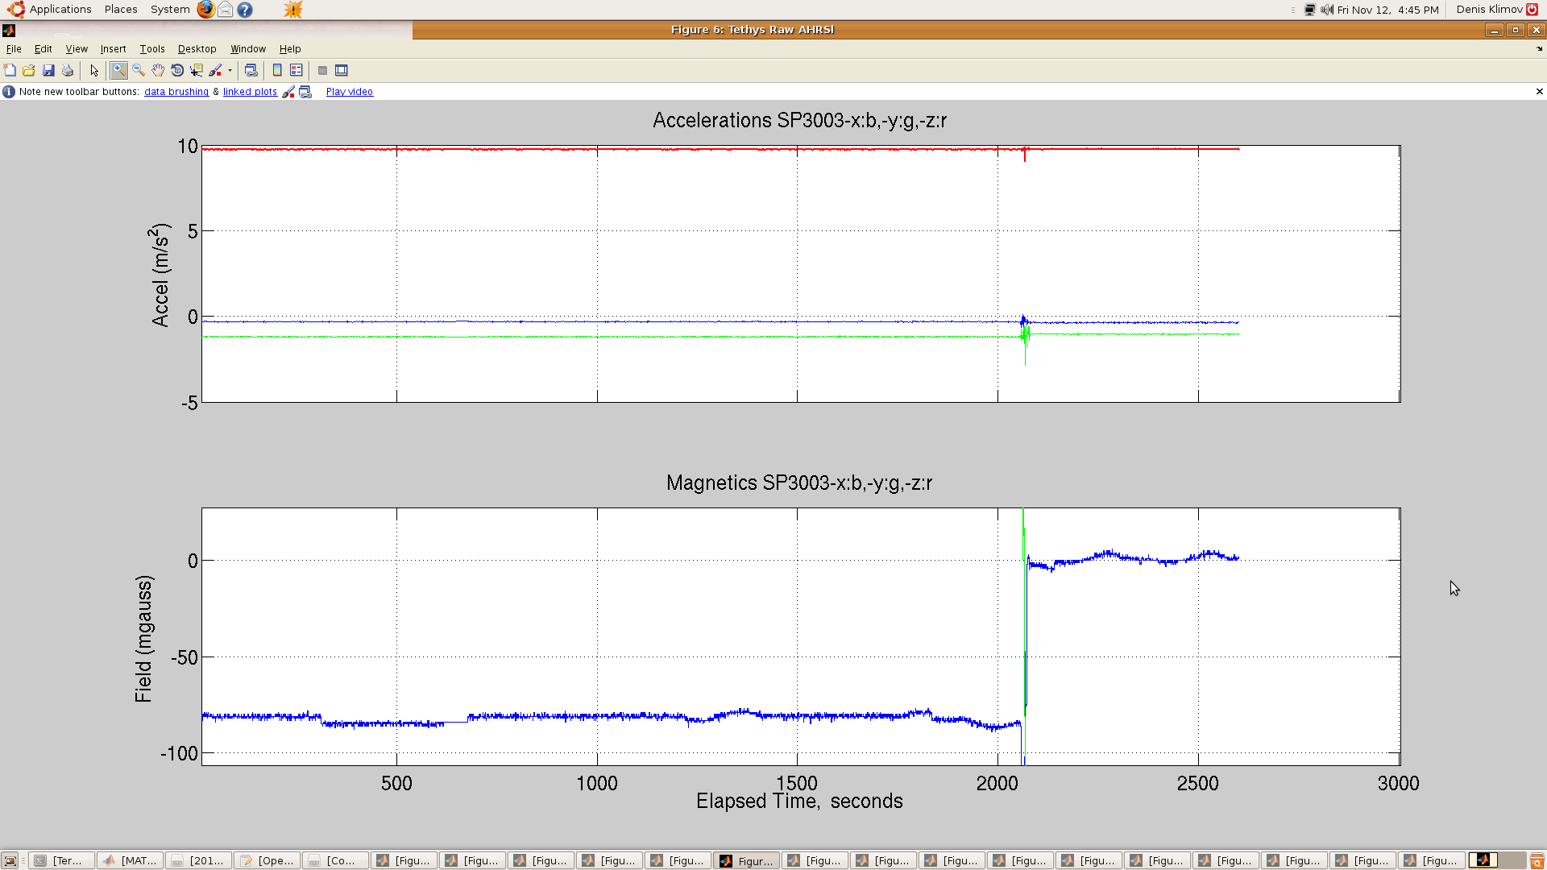The height and width of the screenshot is (870, 1547).
Task: Launch Firefox from the top panel
Action: [206, 10]
